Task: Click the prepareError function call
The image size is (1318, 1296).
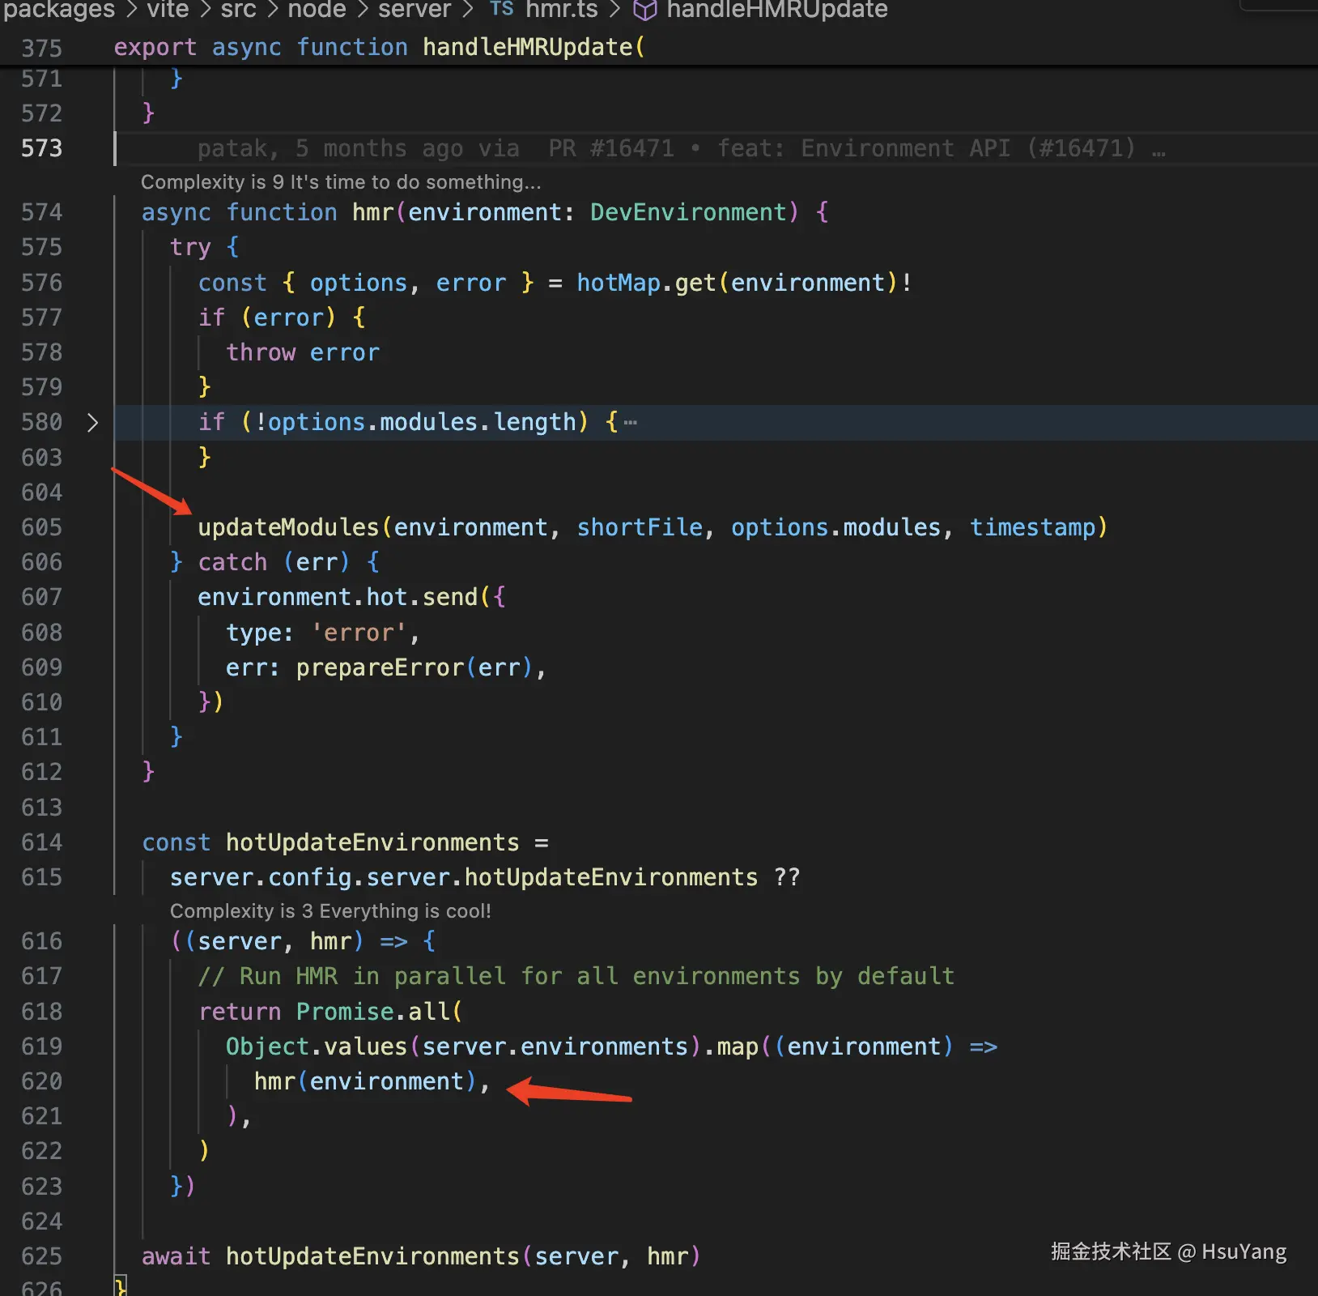Action: click(x=380, y=667)
